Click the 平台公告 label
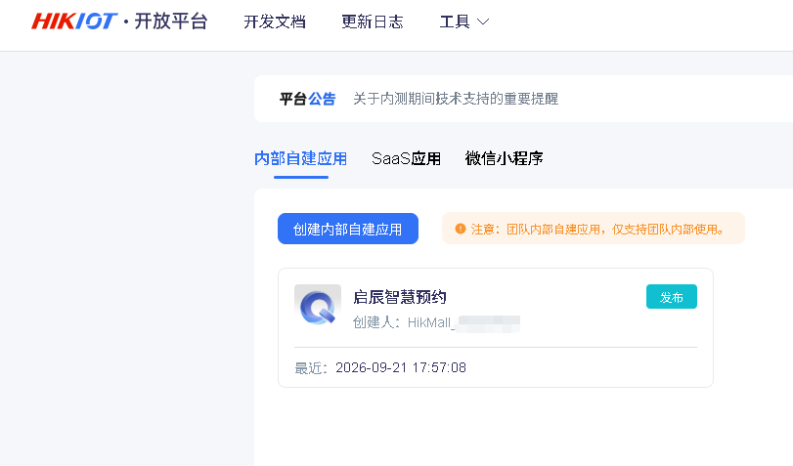793x466 pixels. [x=307, y=99]
